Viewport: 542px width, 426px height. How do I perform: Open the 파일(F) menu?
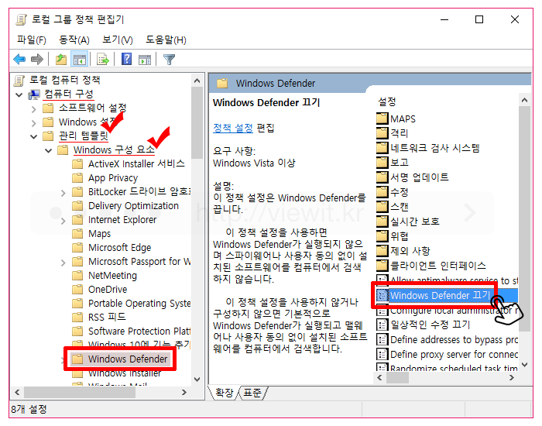pyautogui.click(x=32, y=40)
